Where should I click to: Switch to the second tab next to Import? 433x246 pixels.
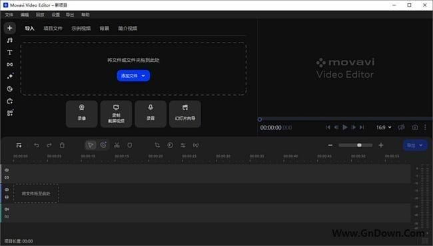click(x=53, y=29)
